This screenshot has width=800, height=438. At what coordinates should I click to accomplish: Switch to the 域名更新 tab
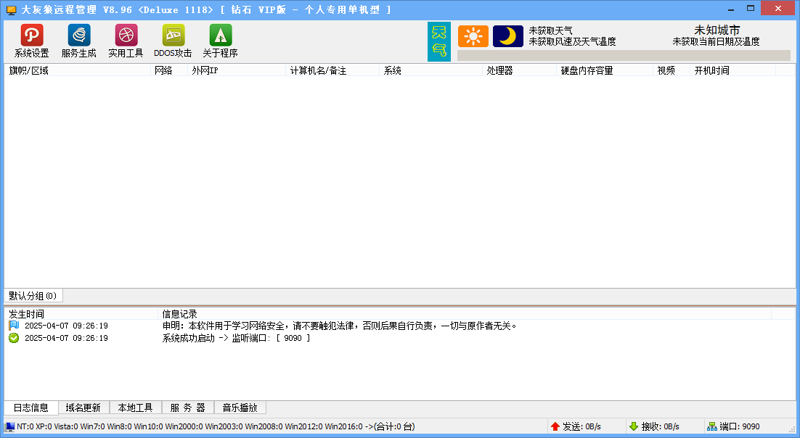coord(83,408)
